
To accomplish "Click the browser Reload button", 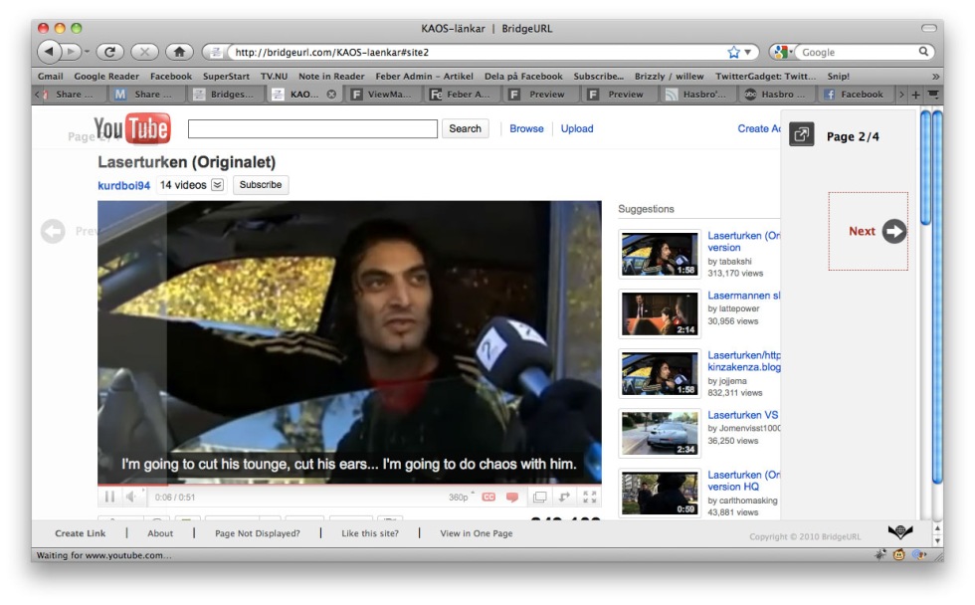I will (x=108, y=52).
